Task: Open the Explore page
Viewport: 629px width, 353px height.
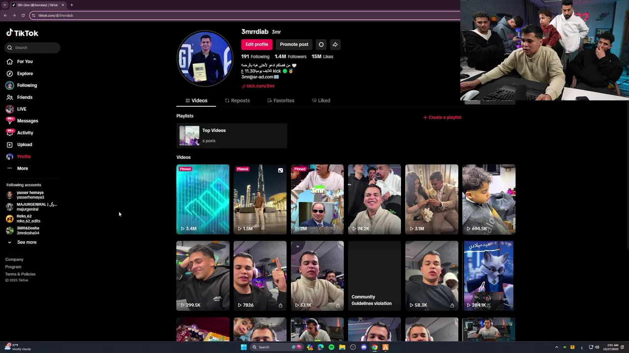Action: (x=20, y=74)
